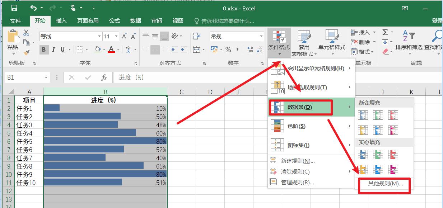Apply the red font color A
Image resolution: width=443 pixels, height=208 pixels.
click(111, 49)
